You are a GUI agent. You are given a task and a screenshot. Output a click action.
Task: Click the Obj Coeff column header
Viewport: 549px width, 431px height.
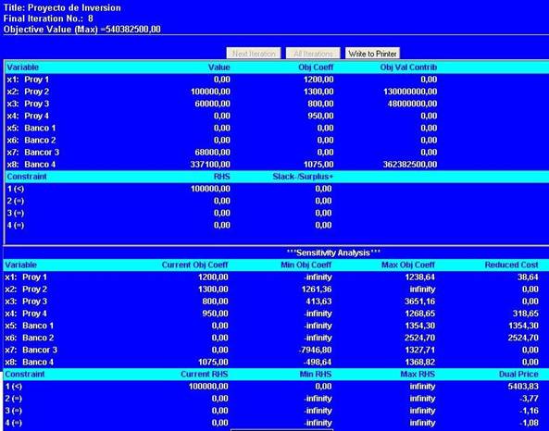point(316,68)
